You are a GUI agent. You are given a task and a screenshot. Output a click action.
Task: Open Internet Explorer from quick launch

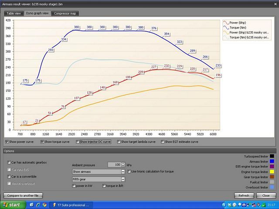click(38, 204)
